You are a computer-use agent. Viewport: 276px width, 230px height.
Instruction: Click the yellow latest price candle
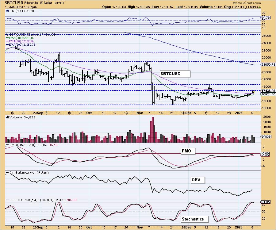tap(254, 92)
